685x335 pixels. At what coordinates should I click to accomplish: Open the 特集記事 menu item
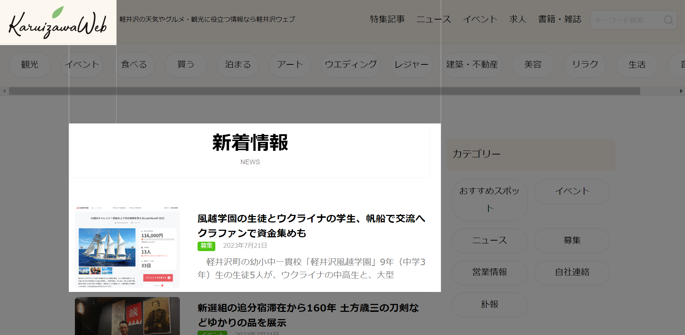(387, 19)
